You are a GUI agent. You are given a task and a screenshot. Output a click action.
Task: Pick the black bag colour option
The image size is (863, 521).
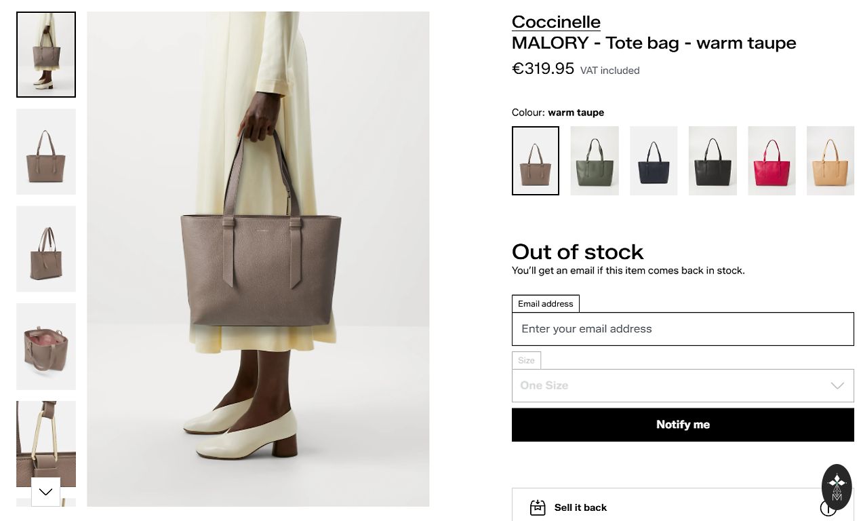713,161
